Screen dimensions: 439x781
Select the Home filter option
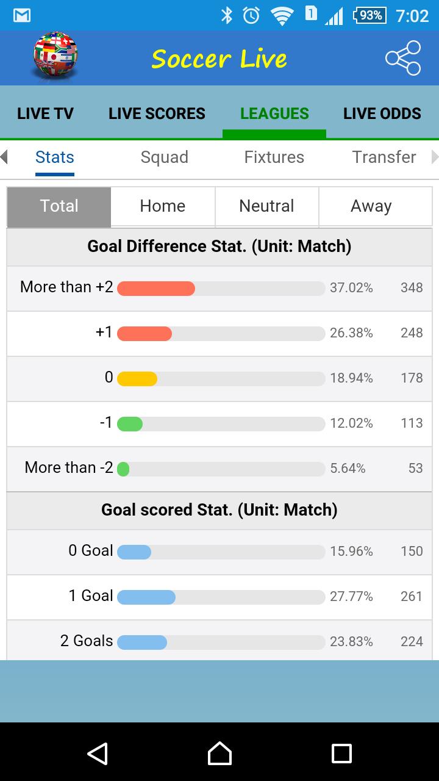pyautogui.click(x=163, y=206)
